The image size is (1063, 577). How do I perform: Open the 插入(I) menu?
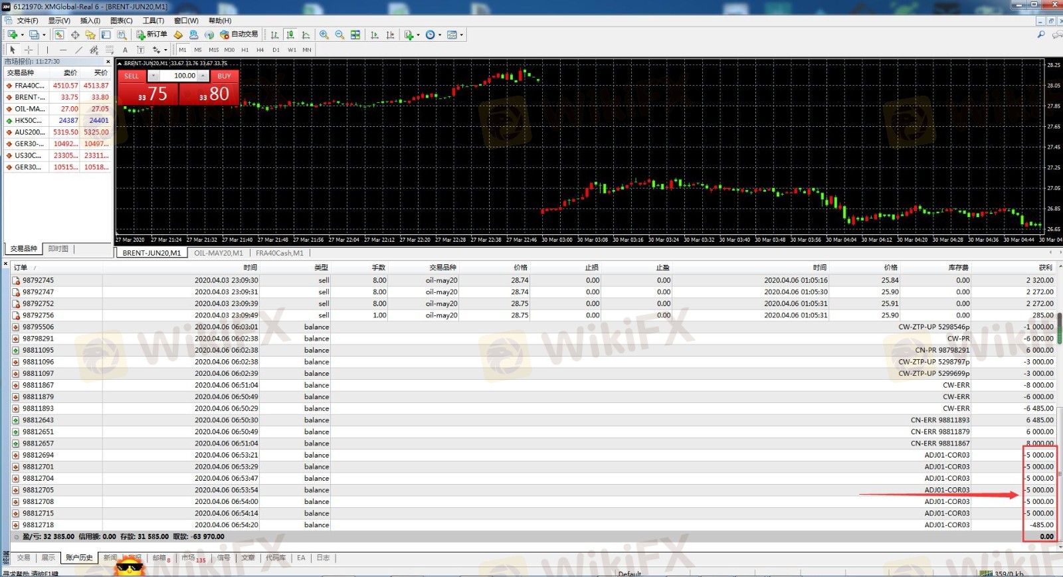pyautogui.click(x=90, y=21)
